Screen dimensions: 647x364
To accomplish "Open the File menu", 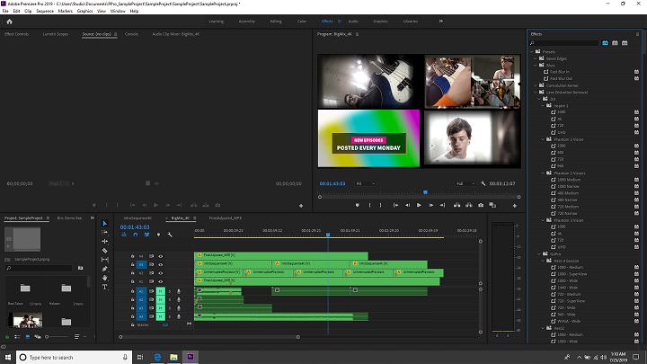I will coord(5,11).
